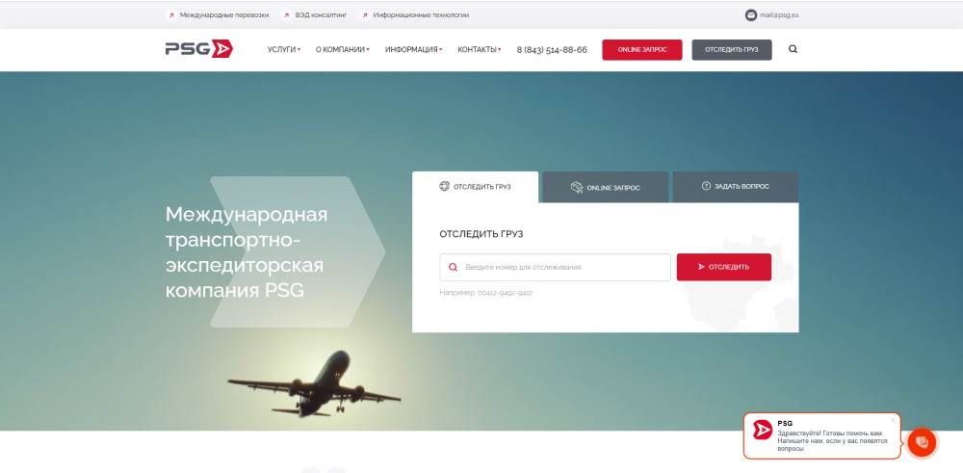
Task: Switch to the Online Запрос tab
Action: click(606, 187)
